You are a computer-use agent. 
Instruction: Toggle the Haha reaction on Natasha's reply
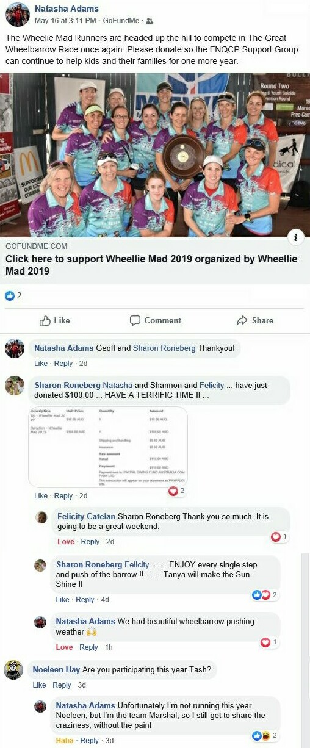click(65, 741)
